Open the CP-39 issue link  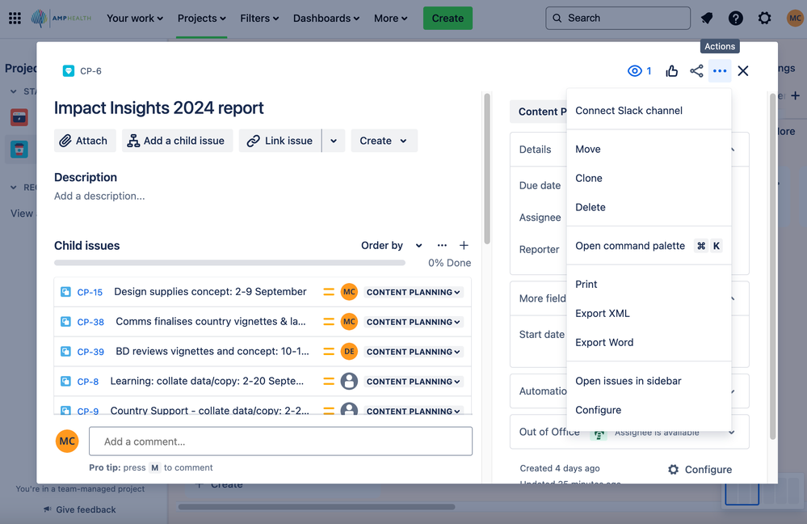point(90,352)
